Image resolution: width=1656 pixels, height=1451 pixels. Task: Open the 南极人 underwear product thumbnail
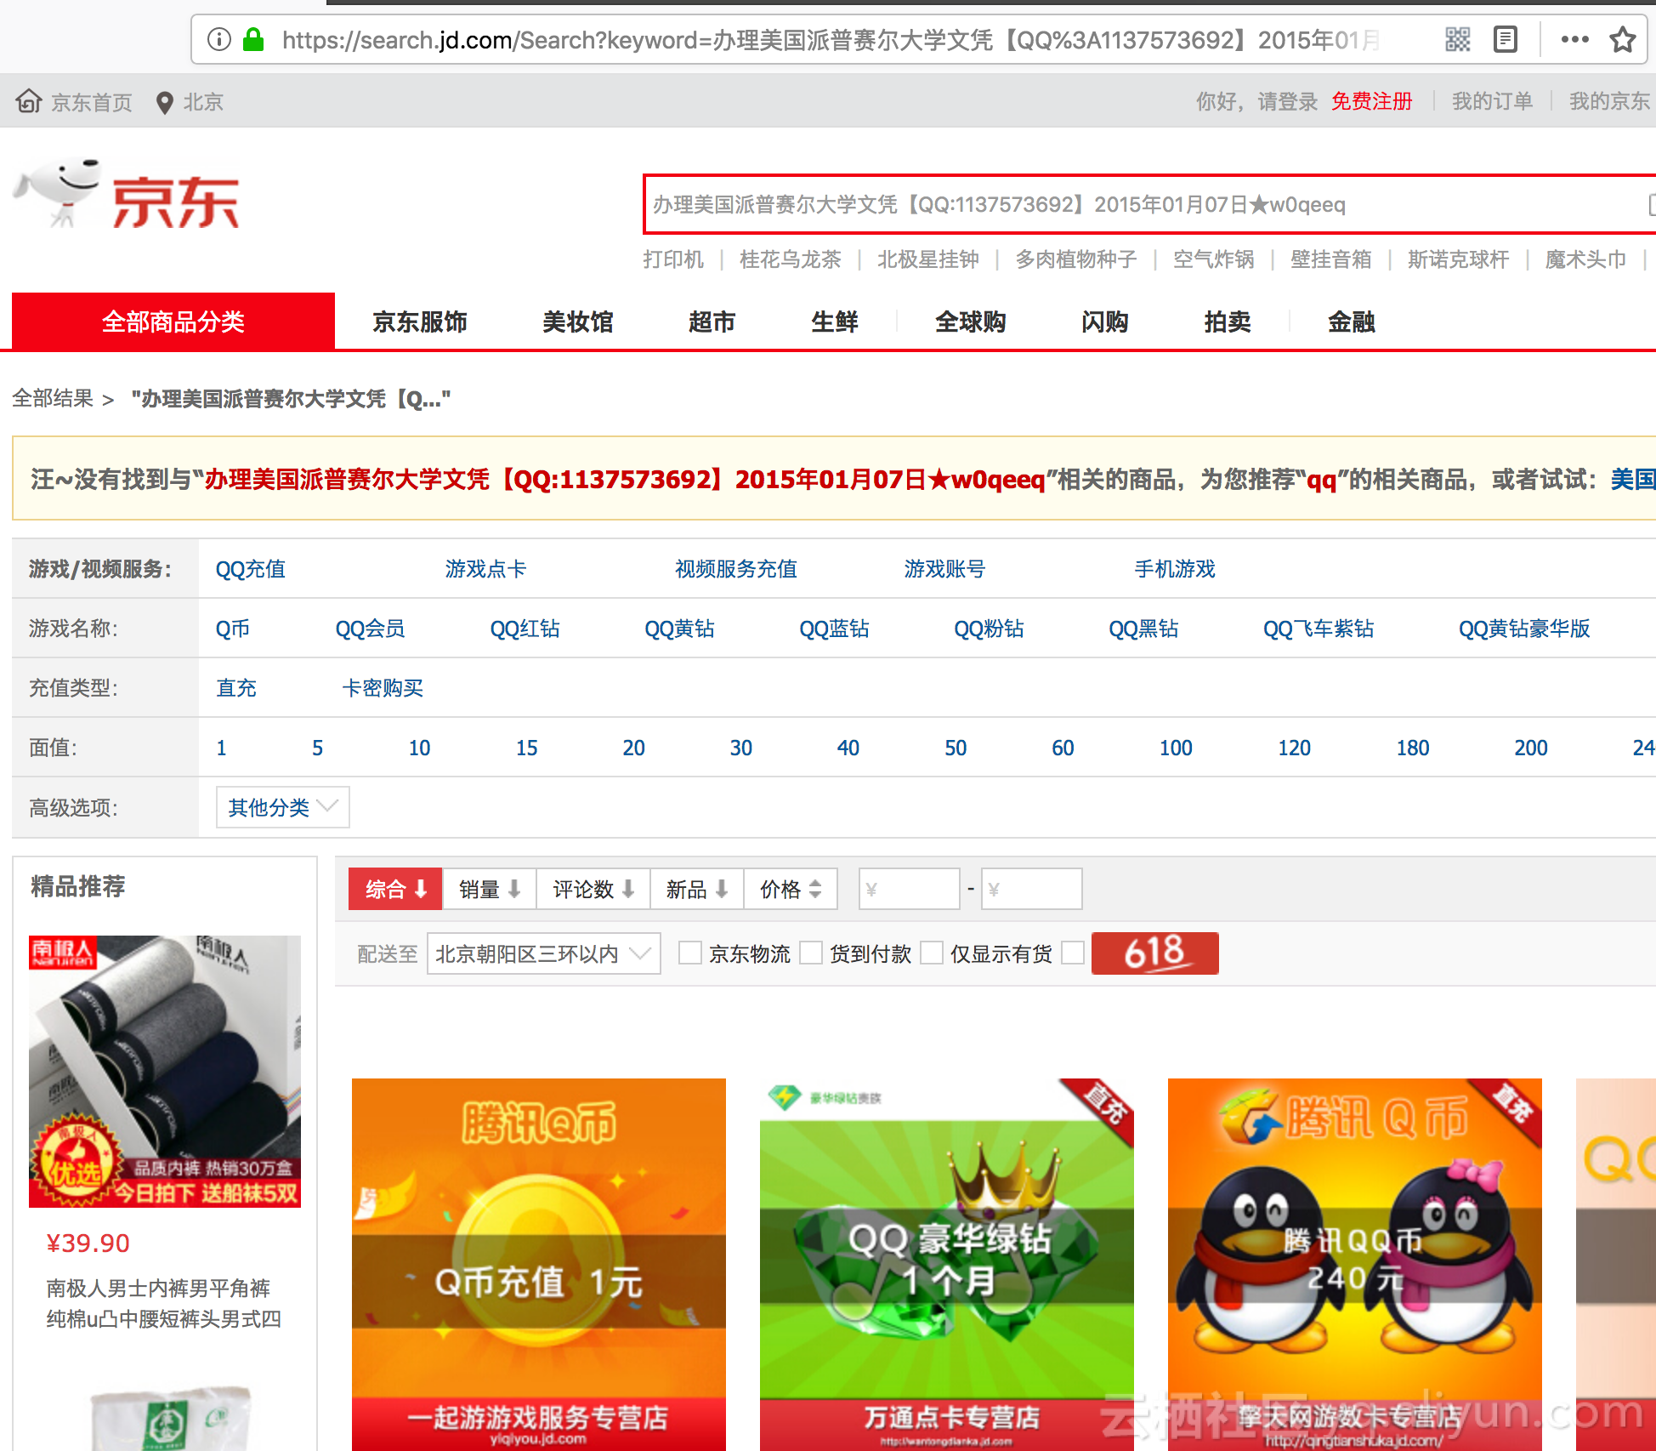pos(165,1072)
